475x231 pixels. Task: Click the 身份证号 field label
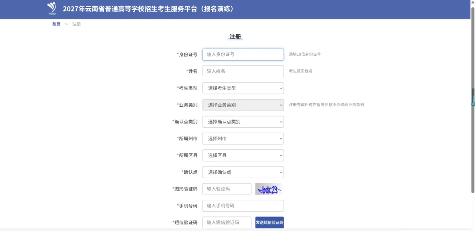pyautogui.click(x=187, y=54)
